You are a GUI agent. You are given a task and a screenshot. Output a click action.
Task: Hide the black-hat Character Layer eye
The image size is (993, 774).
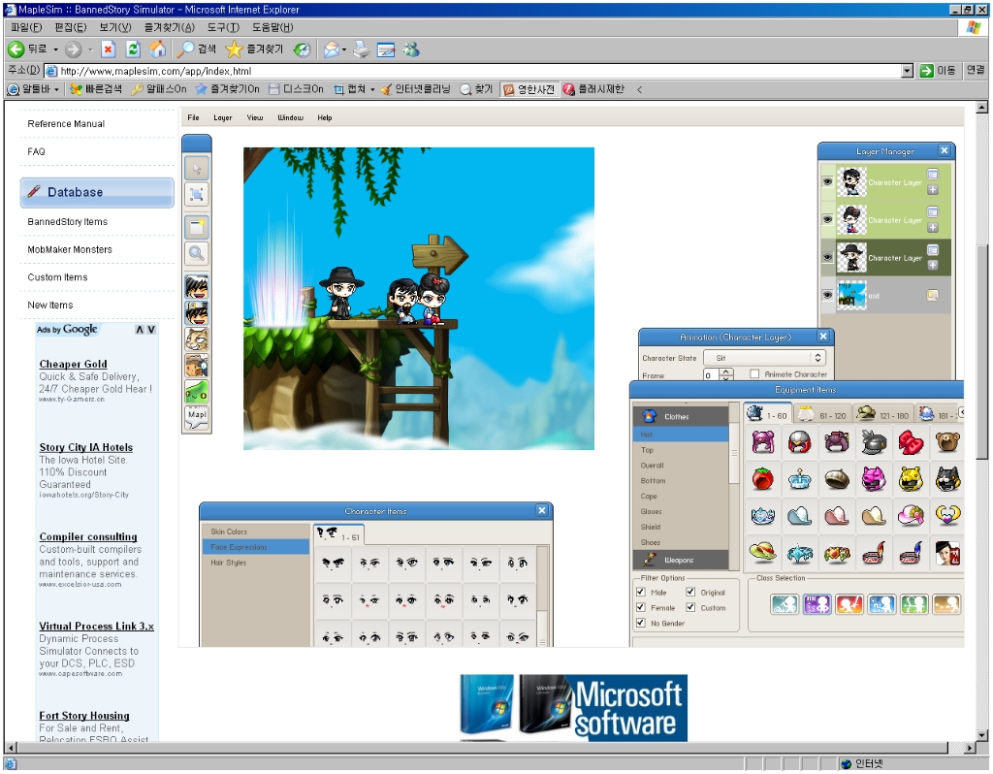pyautogui.click(x=827, y=257)
